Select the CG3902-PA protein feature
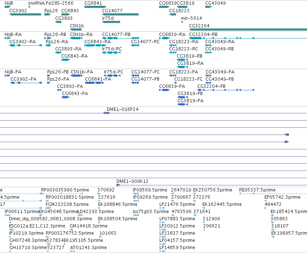Screen dimensions: 307x253 [x=26, y=83]
